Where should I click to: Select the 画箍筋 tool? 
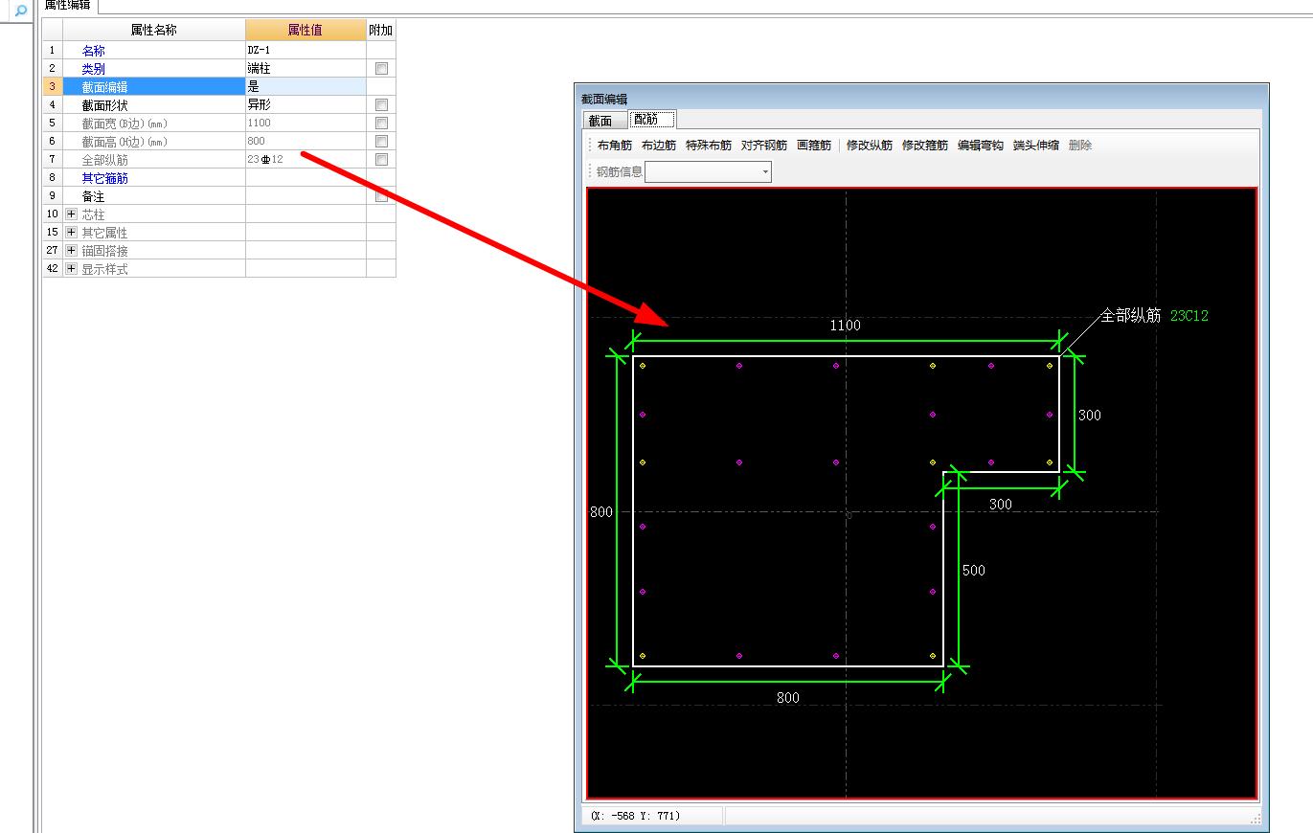815,146
